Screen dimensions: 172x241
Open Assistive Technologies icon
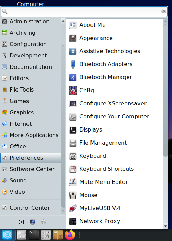73,51
